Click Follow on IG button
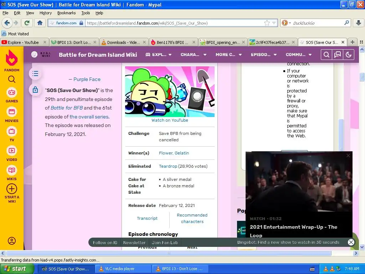The width and height of the screenshot is (365, 274). (x=105, y=243)
